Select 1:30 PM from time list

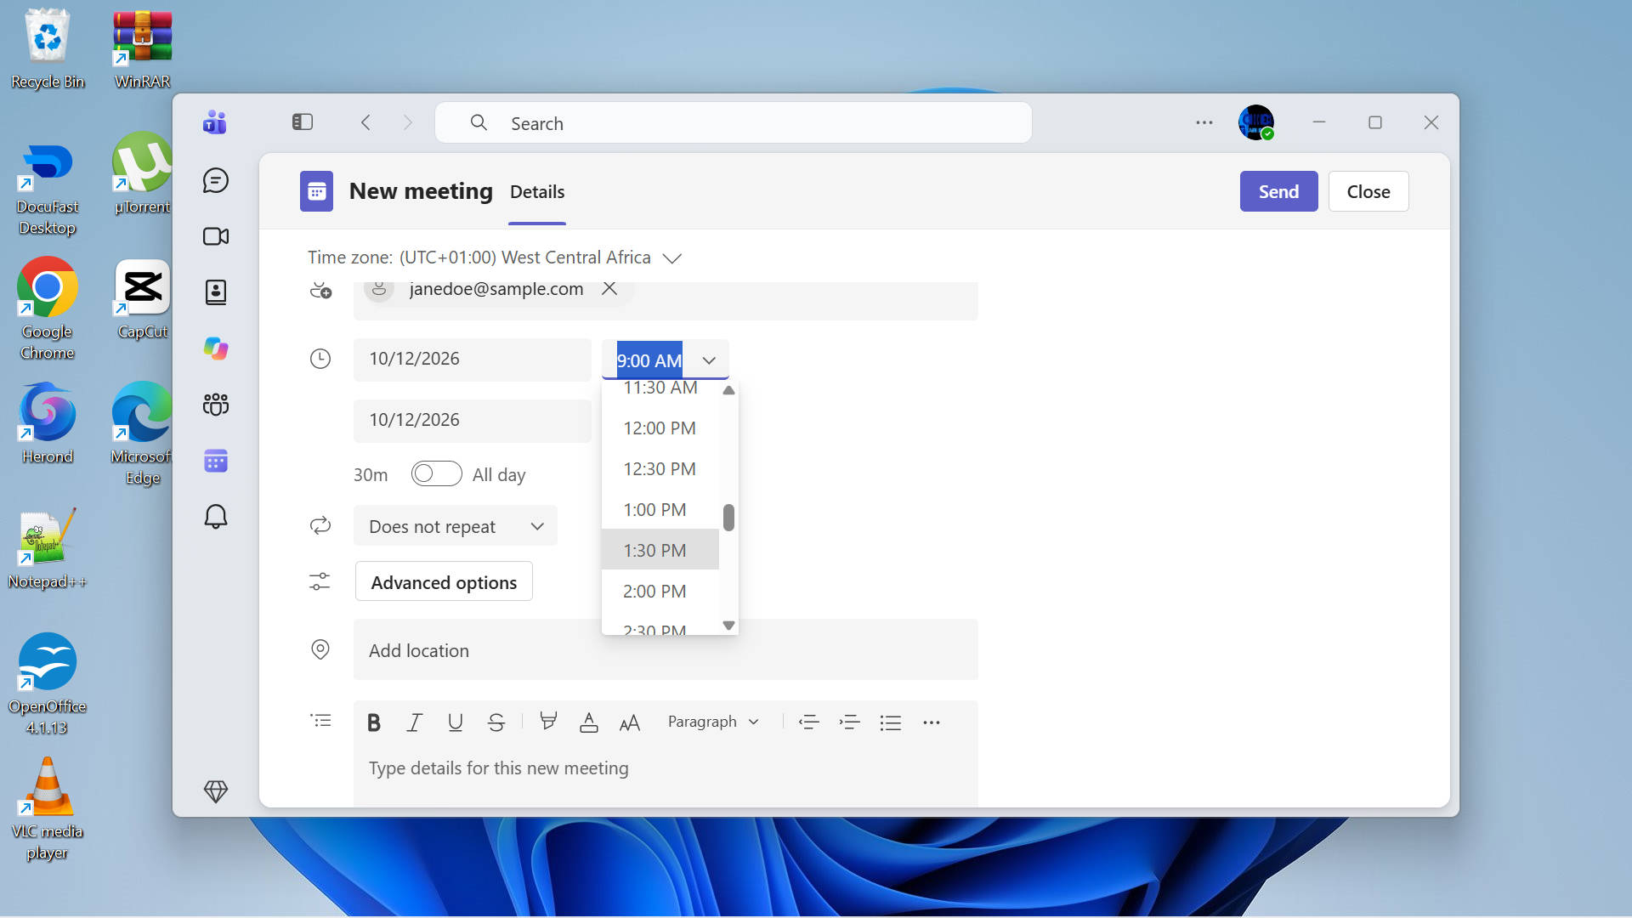[660, 550]
